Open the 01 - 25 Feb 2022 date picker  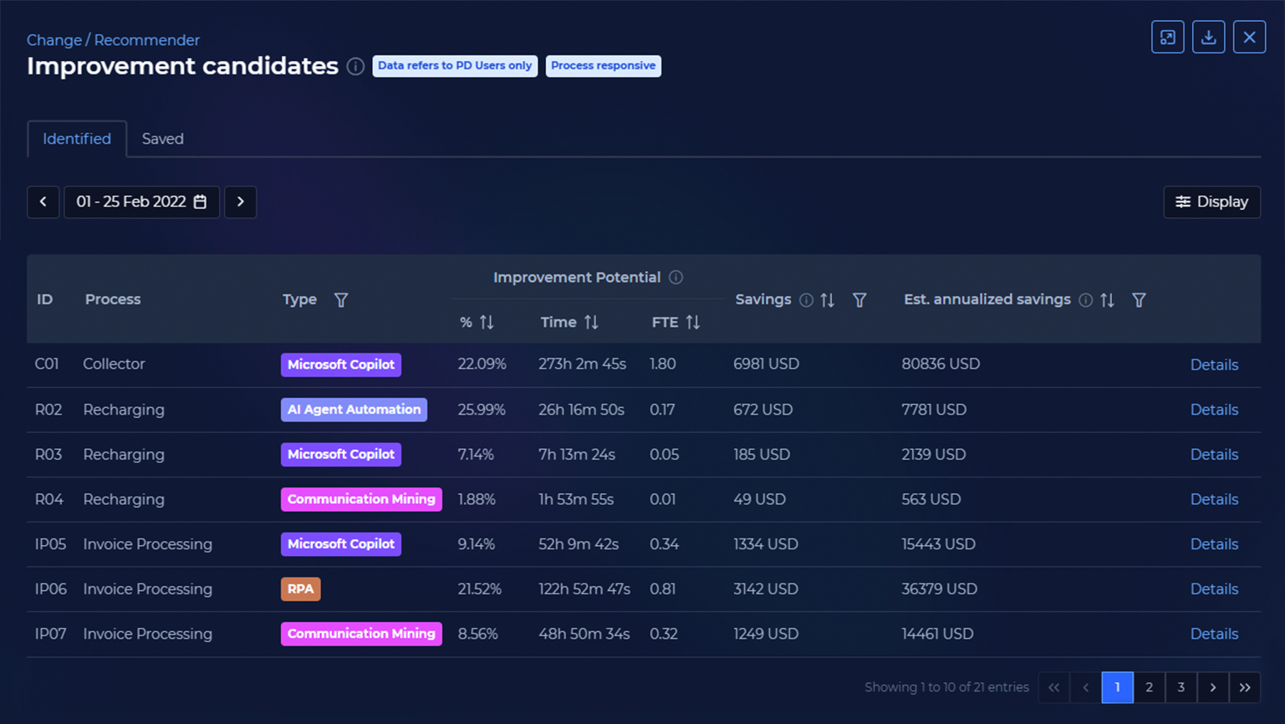[x=142, y=201]
